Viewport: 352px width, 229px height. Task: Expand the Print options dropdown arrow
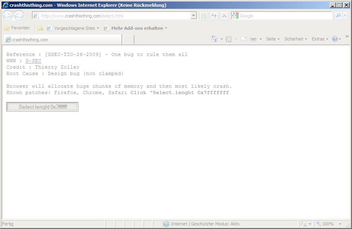tap(261, 39)
